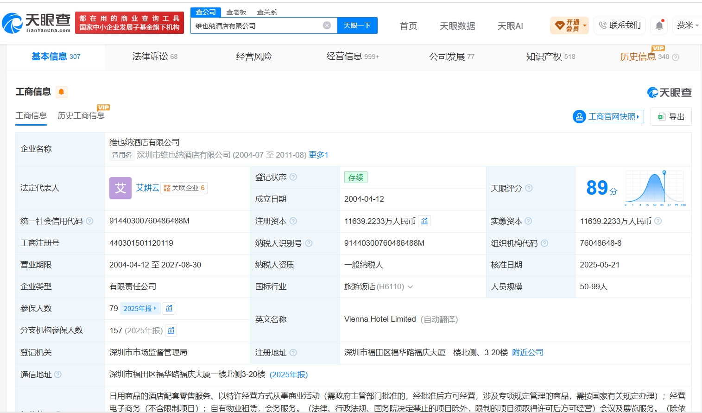Click the Tianyancha logo in the header
This screenshot has width=702, height=413.
click(36, 23)
